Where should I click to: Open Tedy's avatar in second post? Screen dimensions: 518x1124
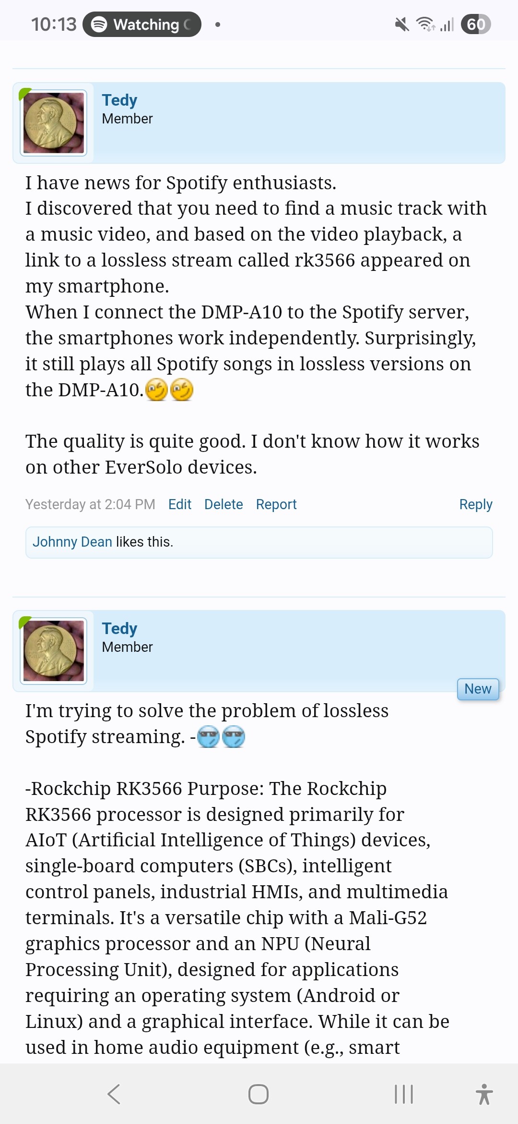point(54,651)
